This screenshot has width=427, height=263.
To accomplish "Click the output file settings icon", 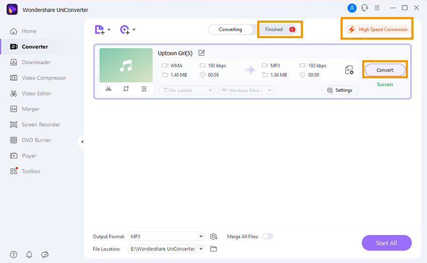I will [349, 70].
